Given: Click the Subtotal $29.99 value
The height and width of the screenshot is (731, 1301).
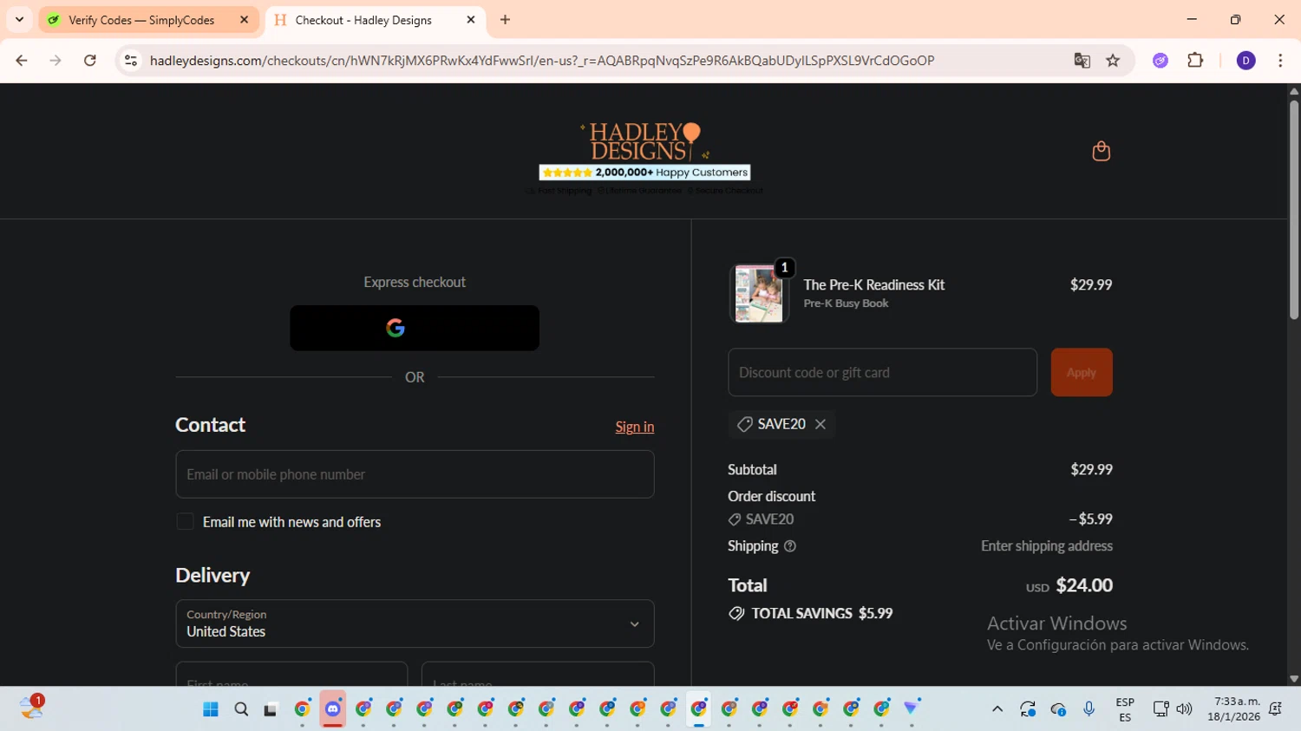Looking at the screenshot, I should [1091, 469].
